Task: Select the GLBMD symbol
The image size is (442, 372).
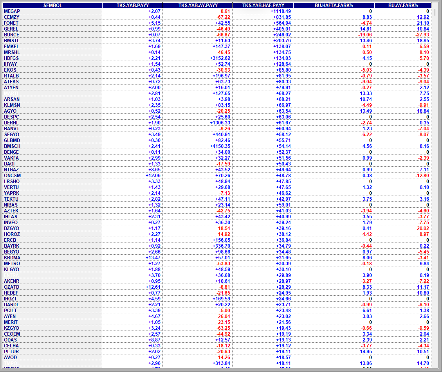Action: 12,140
